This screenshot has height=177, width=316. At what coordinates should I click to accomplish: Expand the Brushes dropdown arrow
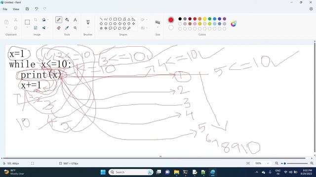(x=88, y=28)
